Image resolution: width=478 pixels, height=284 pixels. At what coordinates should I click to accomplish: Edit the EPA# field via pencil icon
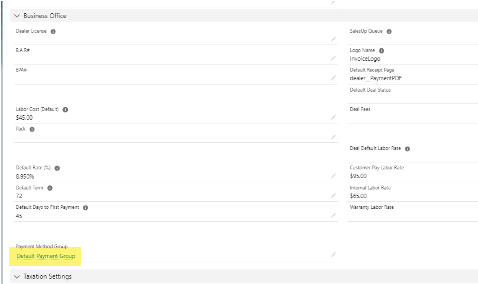click(x=333, y=78)
